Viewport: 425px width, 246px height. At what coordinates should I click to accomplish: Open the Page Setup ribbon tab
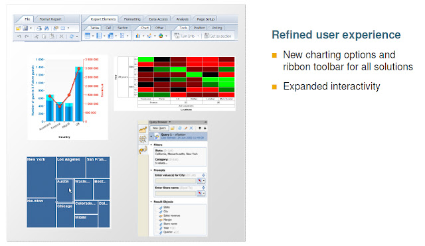(x=206, y=19)
